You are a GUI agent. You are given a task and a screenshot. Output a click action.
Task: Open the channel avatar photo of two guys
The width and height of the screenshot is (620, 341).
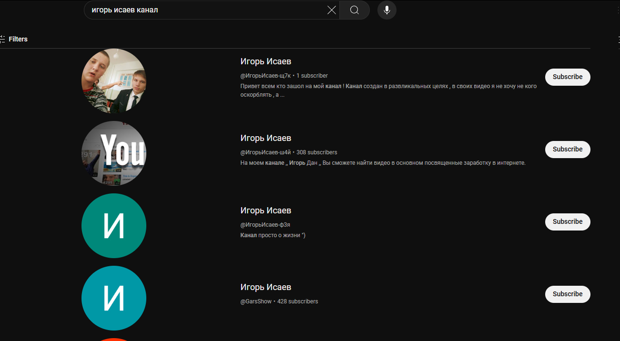[x=114, y=81]
